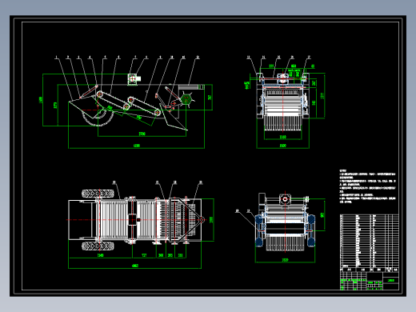This screenshot has height=312, width=416.
Task: Select the overall length dimension below side view
Action: (136, 146)
